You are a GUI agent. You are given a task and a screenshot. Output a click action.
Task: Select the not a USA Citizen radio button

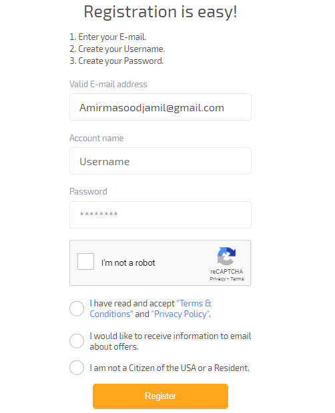pyautogui.click(x=77, y=368)
